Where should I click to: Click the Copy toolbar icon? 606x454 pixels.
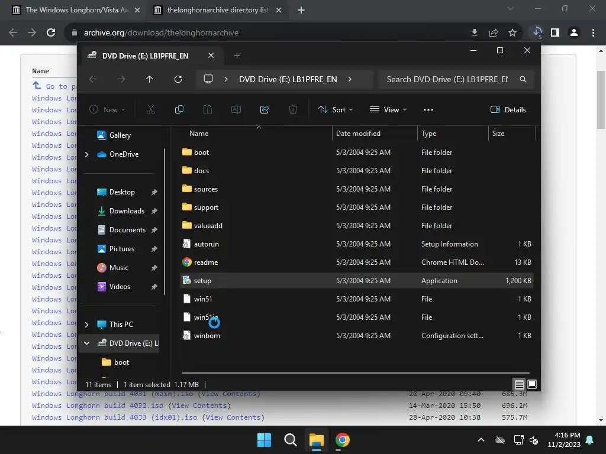point(179,109)
